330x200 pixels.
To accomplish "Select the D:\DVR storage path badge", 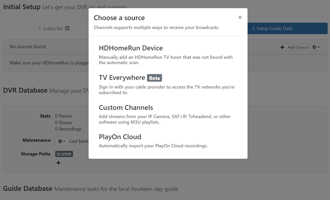I will pos(64,154).
